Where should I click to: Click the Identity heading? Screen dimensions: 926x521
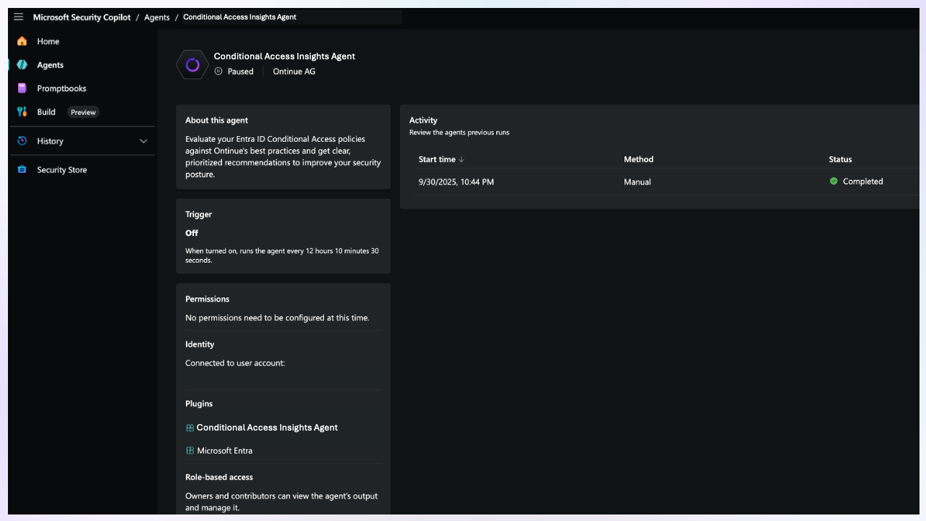tap(200, 344)
